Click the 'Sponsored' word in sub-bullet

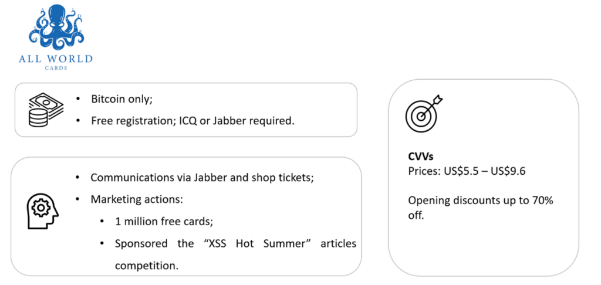click(141, 244)
